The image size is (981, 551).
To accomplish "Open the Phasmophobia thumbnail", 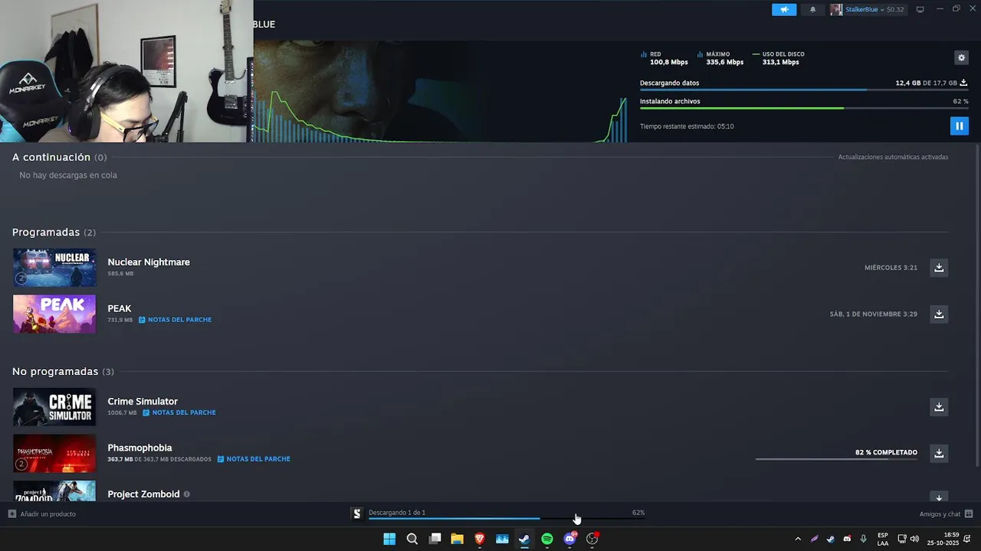I will tap(54, 453).
